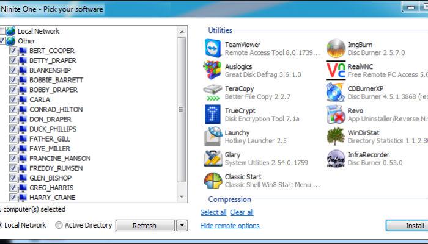Select the RealVNC icon

(x=336, y=70)
